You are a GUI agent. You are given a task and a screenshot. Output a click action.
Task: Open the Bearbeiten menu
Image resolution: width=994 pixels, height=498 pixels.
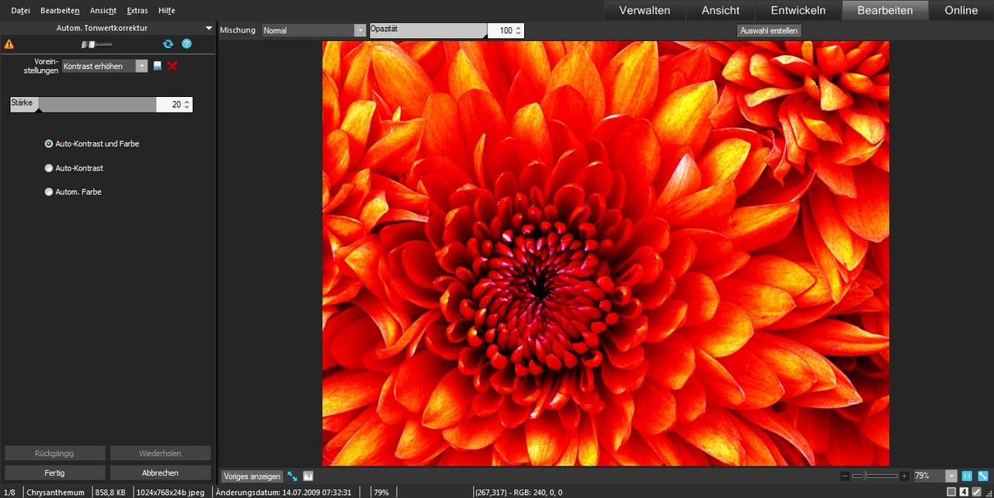click(60, 11)
